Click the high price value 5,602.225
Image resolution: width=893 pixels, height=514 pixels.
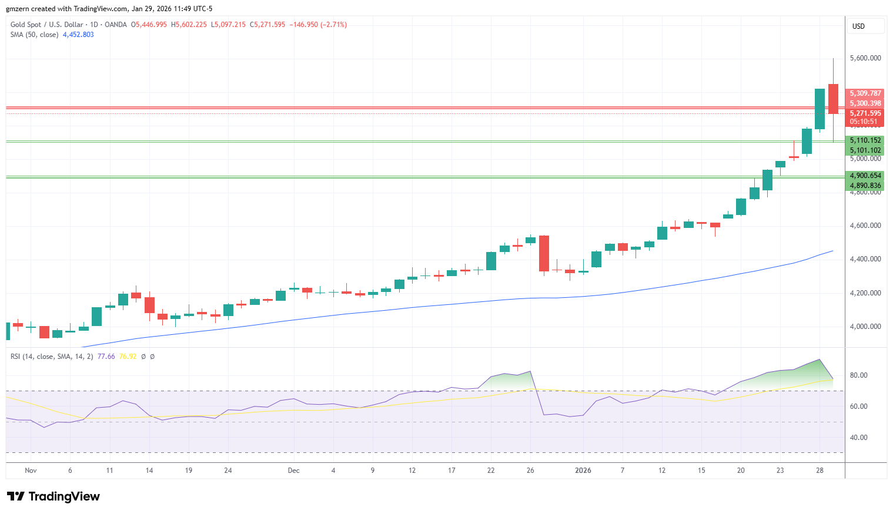(190, 25)
